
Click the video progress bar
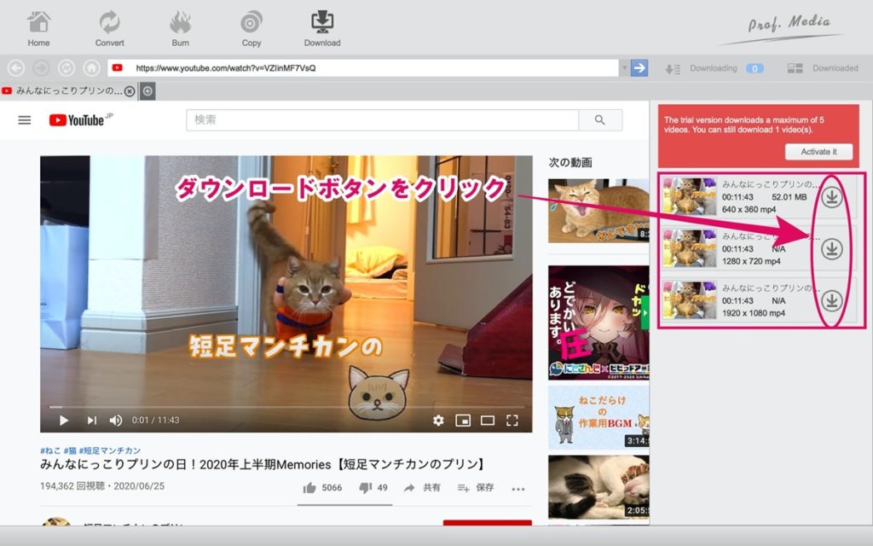[x=286, y=407]
